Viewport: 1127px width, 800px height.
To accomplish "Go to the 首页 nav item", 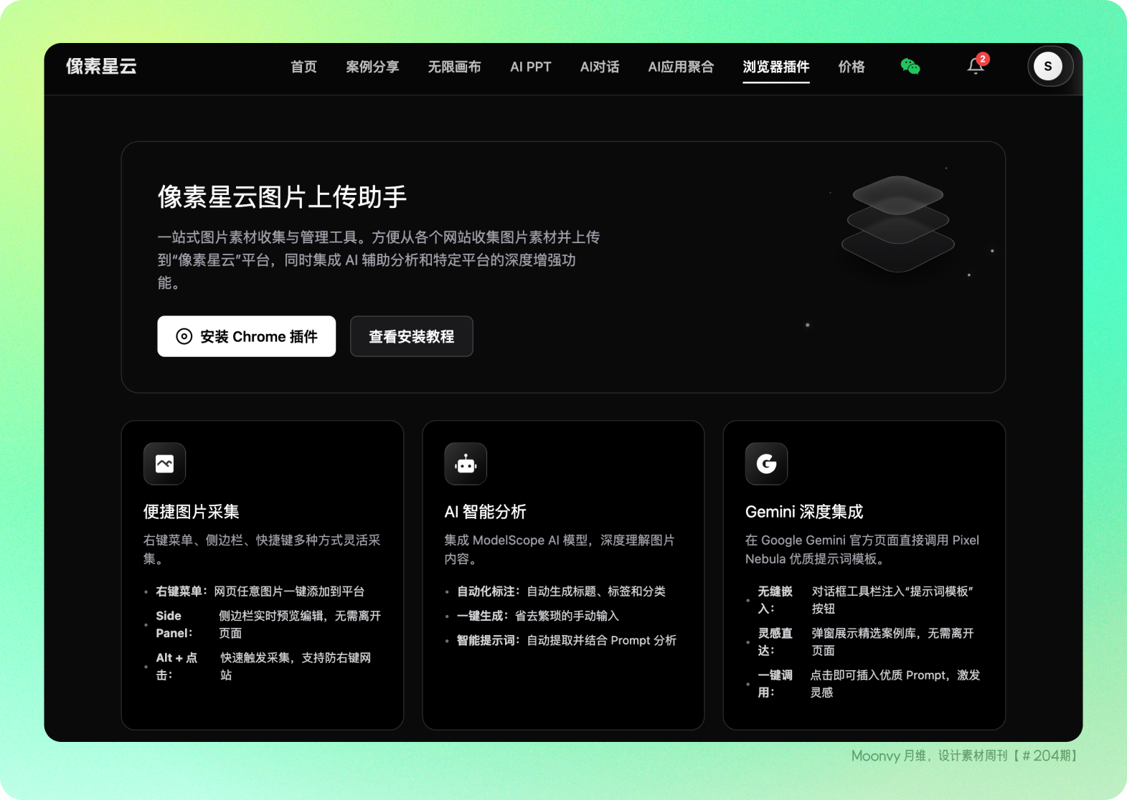I will [x=303, y=67].
